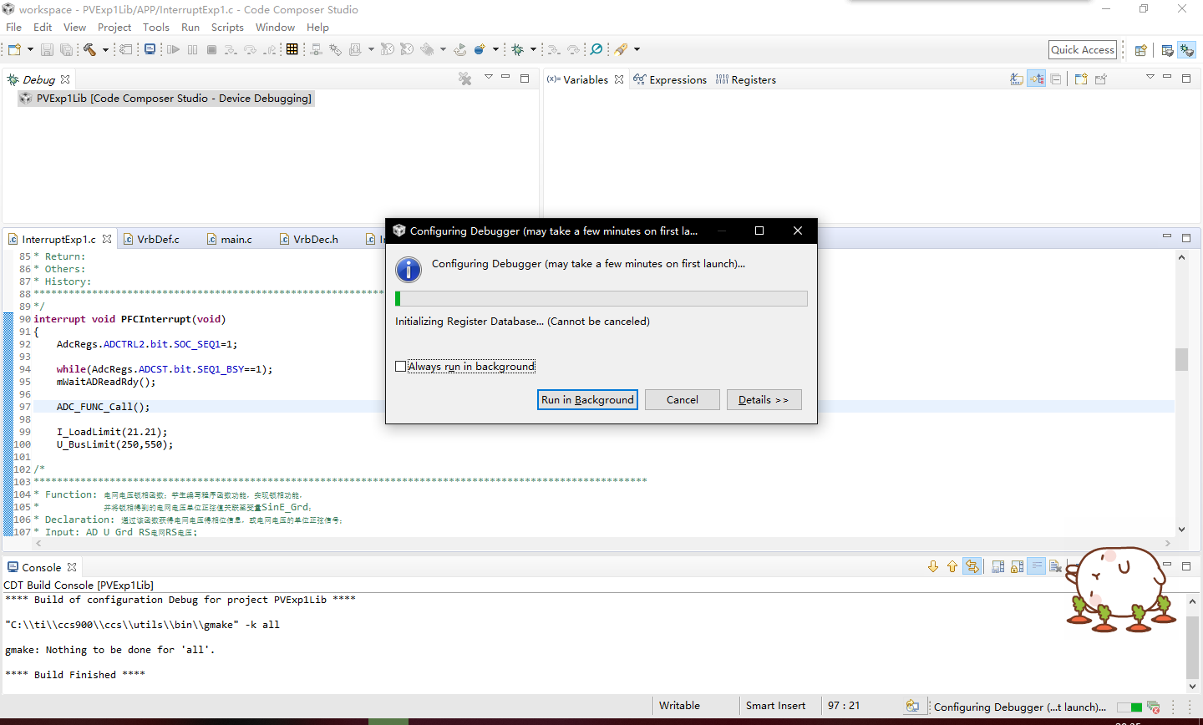Viewport: 1203px width, 725px height.
Task: Click the status bar progress view icon
Action: (1154, 707)
